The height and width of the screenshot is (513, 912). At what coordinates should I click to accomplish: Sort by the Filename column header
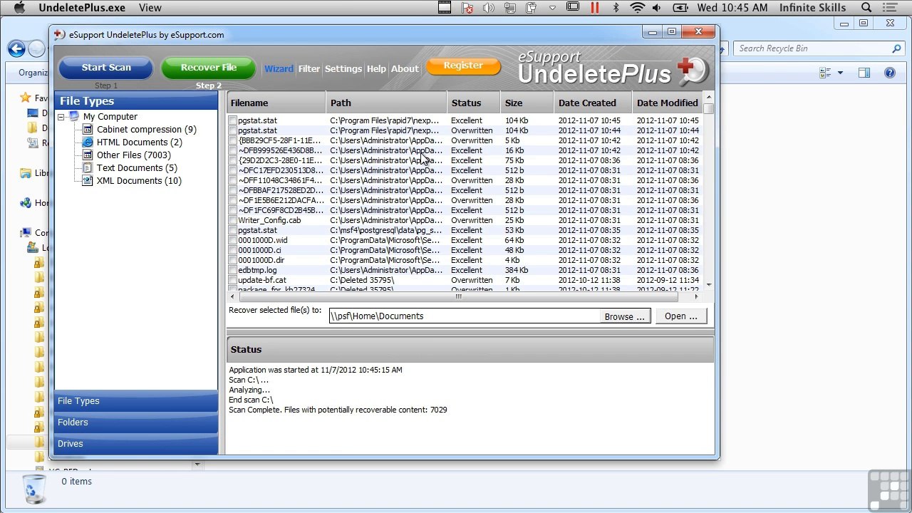[x=276, y=103]
